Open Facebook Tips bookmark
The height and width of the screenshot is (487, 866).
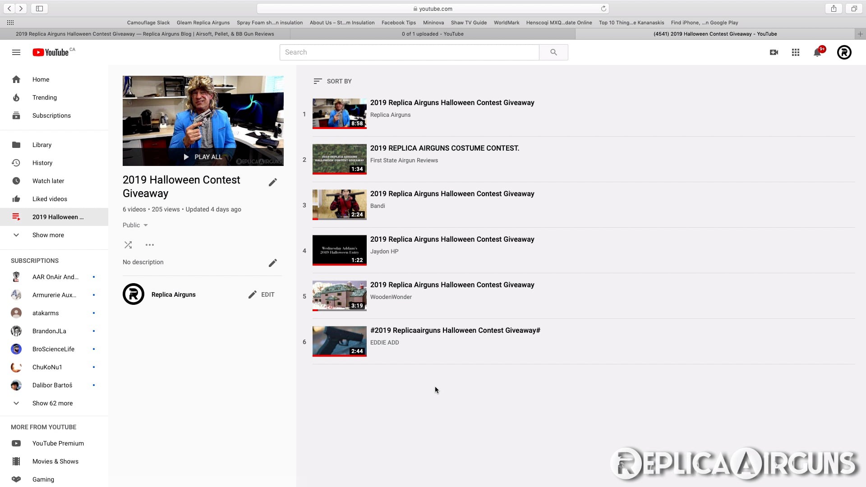[x=399, y=23]
